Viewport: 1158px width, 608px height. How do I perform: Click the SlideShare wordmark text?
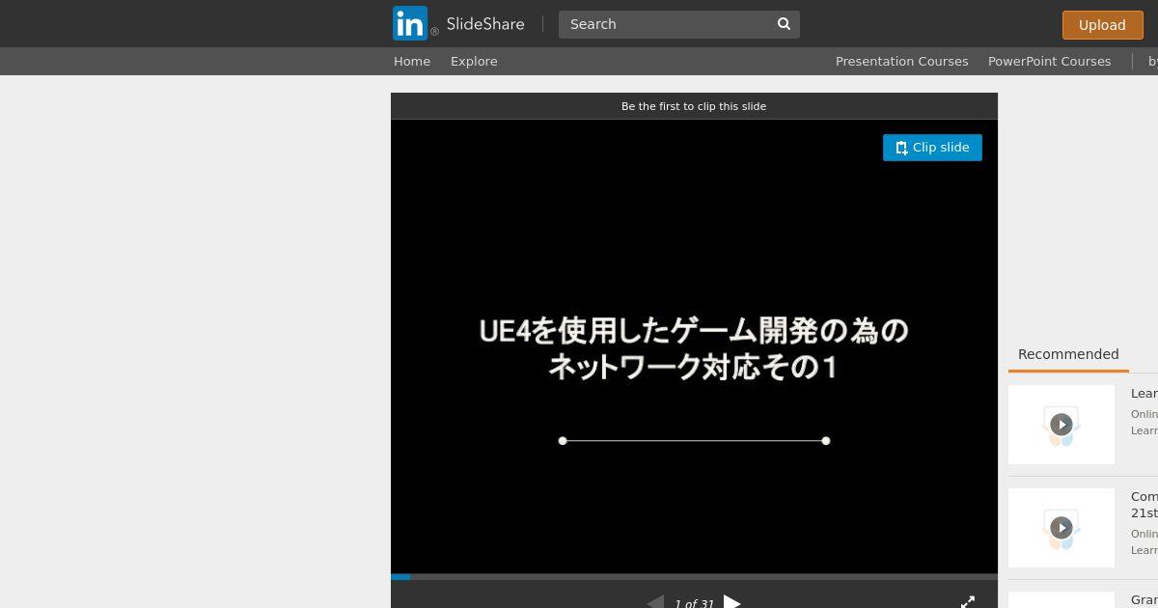(x=485, y=24)
